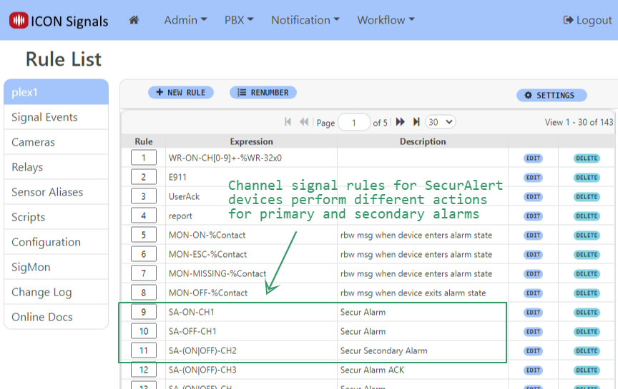Edit the UserAck rule
Image resolution: width=618 pixels, height=389 pixels.
coord(533,197)
